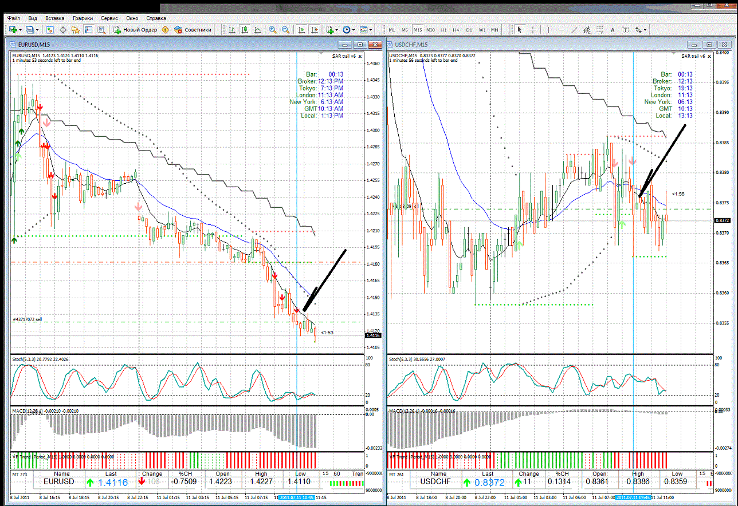Select the Vertical Line drawing tool
This screenshot has height=506, width=738.
coord(548,29)
